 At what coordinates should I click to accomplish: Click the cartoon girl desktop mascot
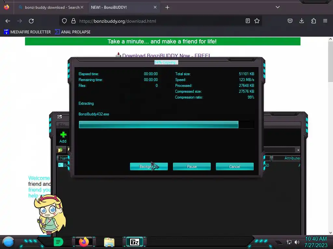pos(50,215)
